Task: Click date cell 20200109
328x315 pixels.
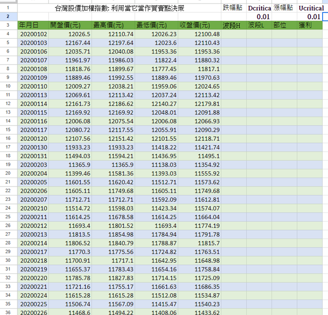Action: click(x=33, y=77)
